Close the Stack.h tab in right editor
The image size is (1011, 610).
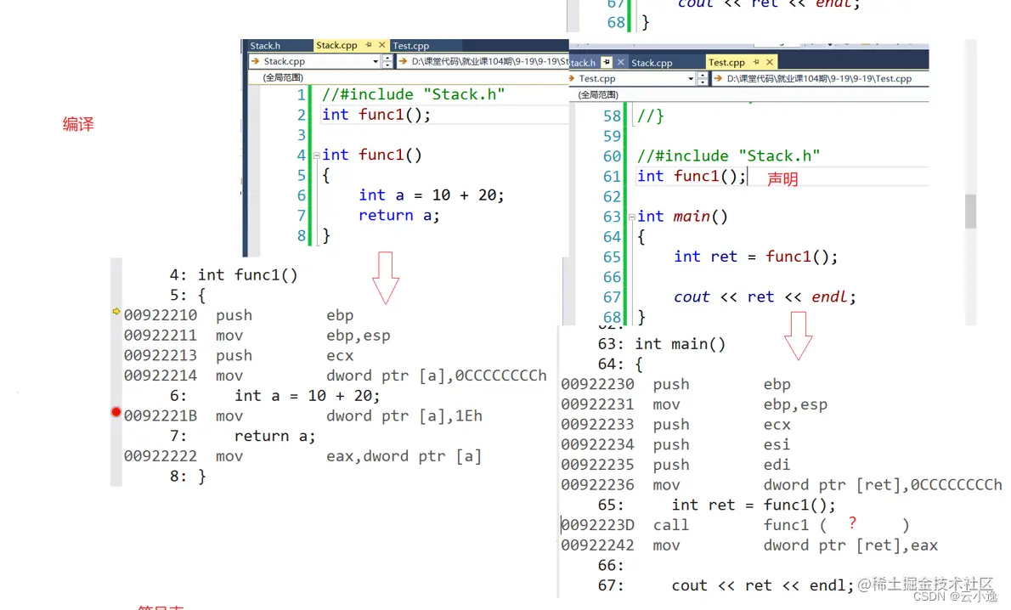pos(620,62)
